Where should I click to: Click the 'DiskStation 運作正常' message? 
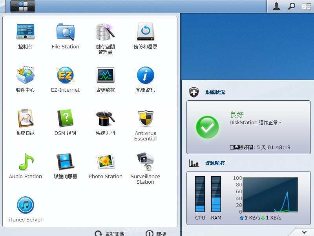[x=255, y=122]
